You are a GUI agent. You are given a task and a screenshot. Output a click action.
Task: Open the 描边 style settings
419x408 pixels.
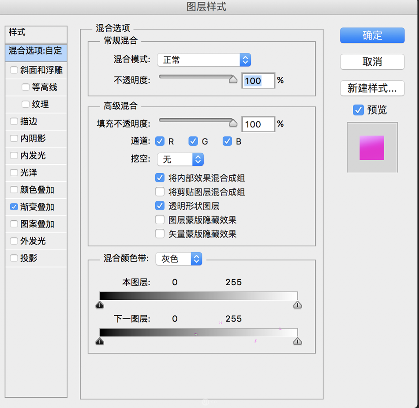[x=29, y=121]
